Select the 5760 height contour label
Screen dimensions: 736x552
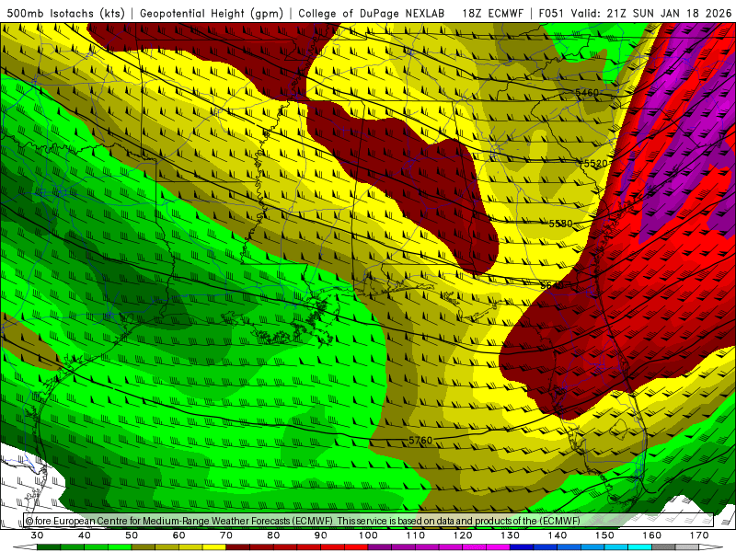pyautogui.click(x=420, y=441)
